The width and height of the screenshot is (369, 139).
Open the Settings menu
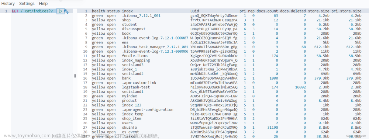27,4
